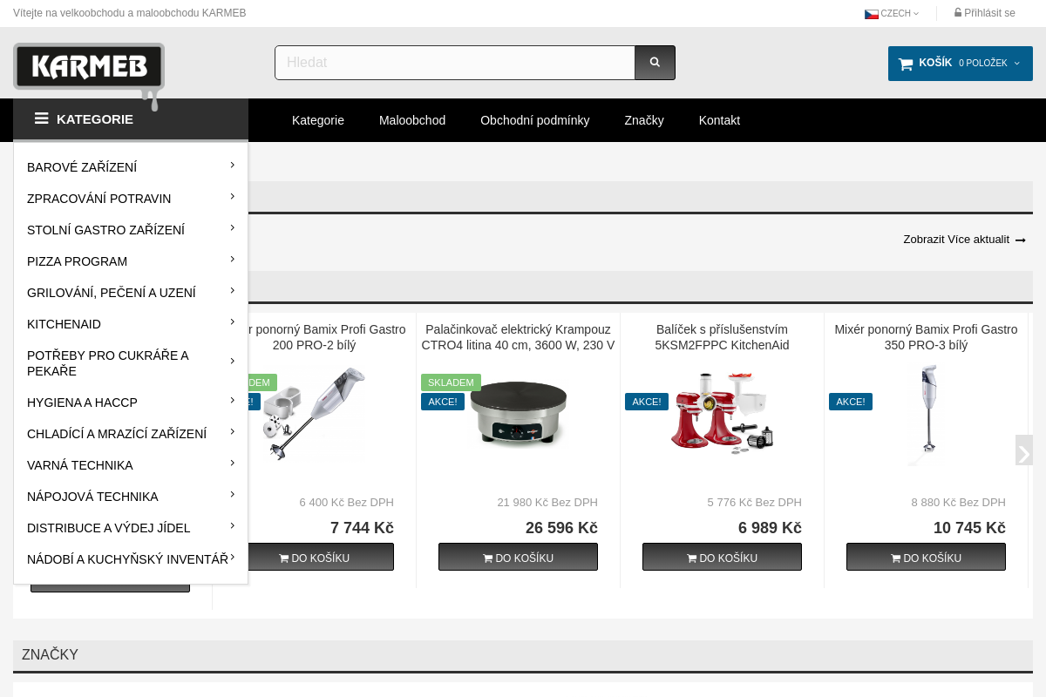Add Palačinkovač Krampouz to cart
This screenshot has height=697, width=1046.
point(518,557)
